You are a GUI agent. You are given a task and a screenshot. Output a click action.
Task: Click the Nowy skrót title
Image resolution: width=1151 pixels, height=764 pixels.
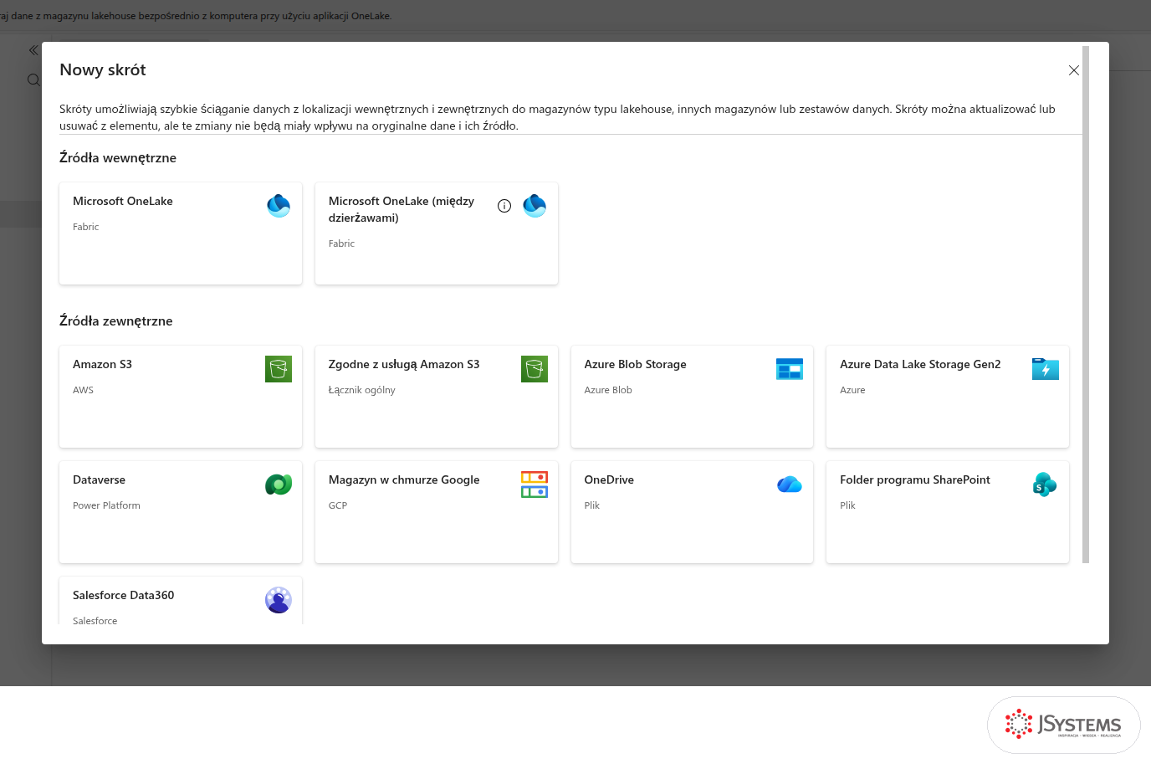(103, 69)
